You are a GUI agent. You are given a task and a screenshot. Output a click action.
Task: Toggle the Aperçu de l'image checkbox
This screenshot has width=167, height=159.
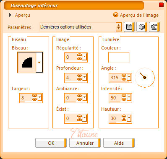(x=116, y=15)
